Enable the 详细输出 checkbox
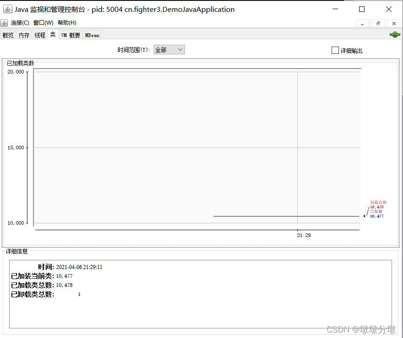 coord(335,50)
